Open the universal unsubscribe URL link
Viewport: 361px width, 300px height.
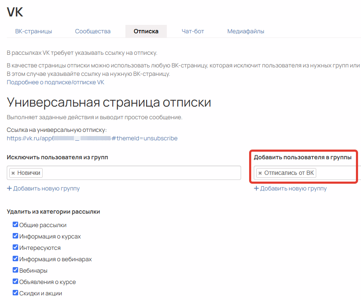pyautogui.click(x=92, y=138)
